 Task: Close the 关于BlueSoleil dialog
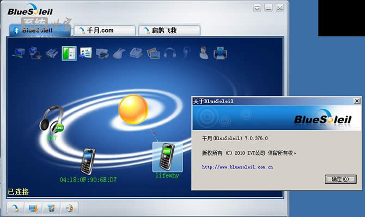(357, 101)
